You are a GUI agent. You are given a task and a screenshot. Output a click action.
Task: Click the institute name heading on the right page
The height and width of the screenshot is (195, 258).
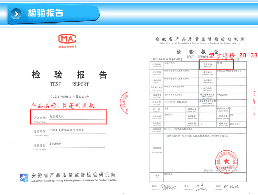(x=200, y=39)
